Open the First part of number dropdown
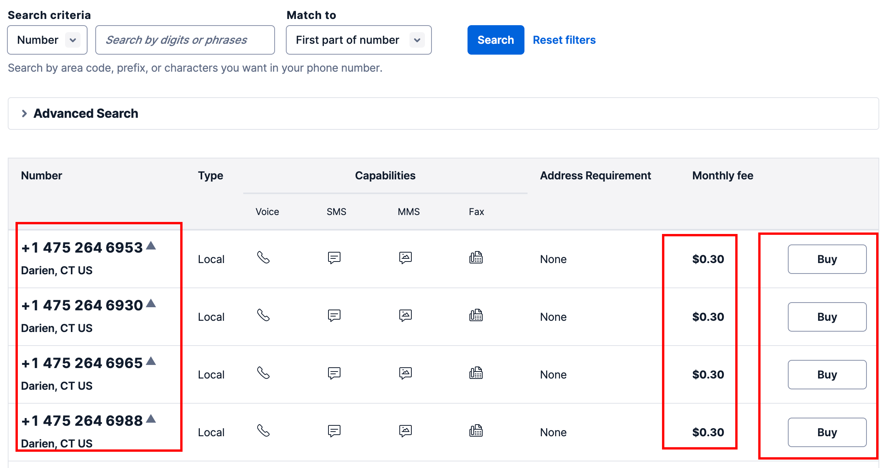This screenshot has width=887, height=468. 359,40
